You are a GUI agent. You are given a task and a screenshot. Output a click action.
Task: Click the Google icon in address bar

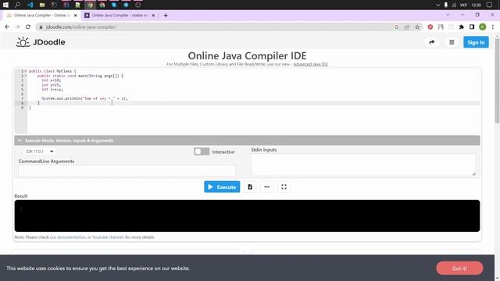click(396, 27)
